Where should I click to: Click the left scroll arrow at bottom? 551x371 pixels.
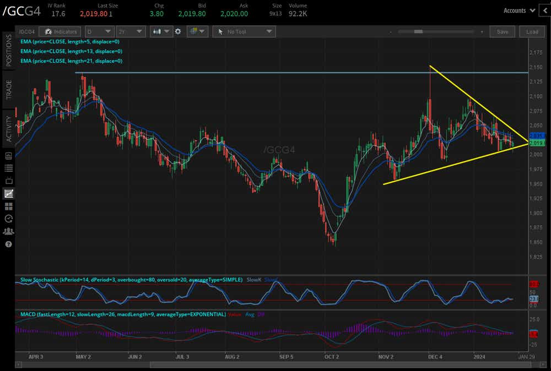point(18,365)
